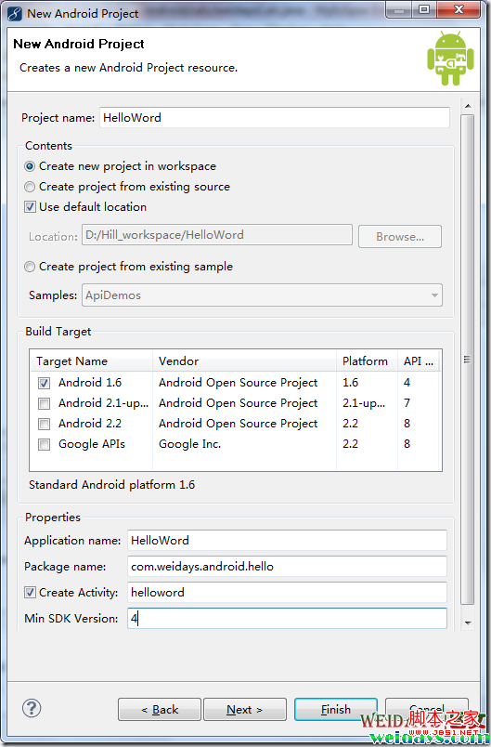Click the Finish button
This screenshot has height=747, width=491.
(336, 709)
